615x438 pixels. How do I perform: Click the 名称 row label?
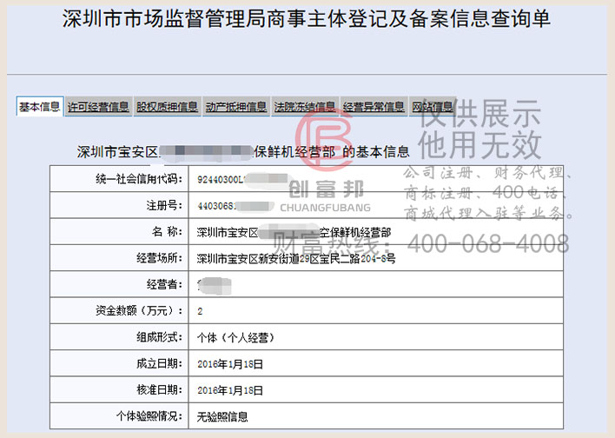pyautogui.click(x=167, y=231)
